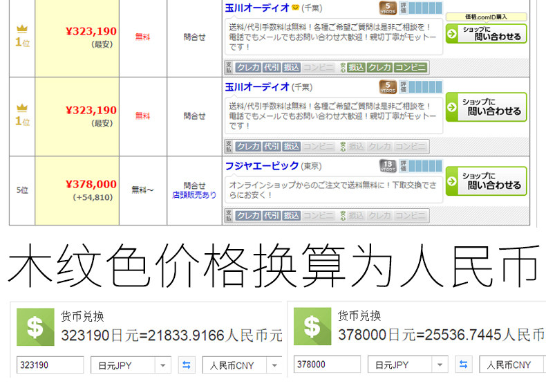
Task: Click the 木纹色价格换算为人民币 heading
Action: tap(273, 266)
